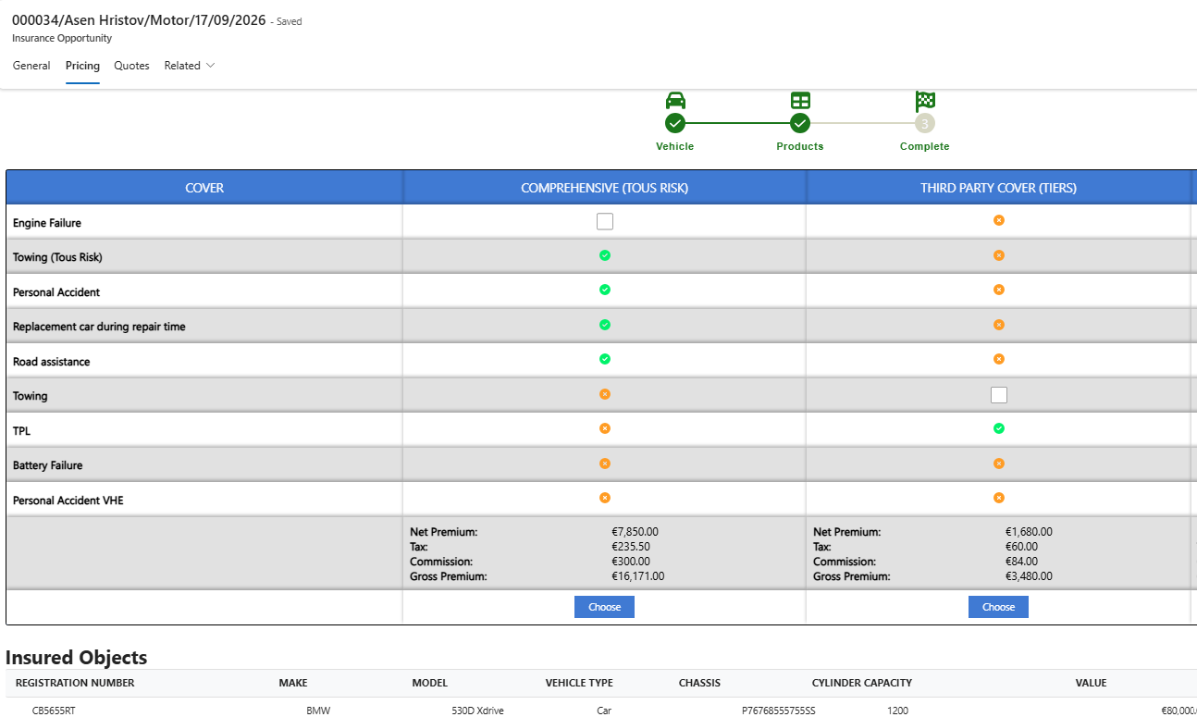Click the THIRD PARTY COVER (TIERS) column header
The image size is (1197, 717).
pyautogui.click(x=998, y=188)
